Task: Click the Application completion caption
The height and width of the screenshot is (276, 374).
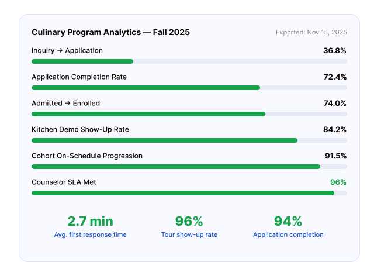Action: click(x=288, y=234)
